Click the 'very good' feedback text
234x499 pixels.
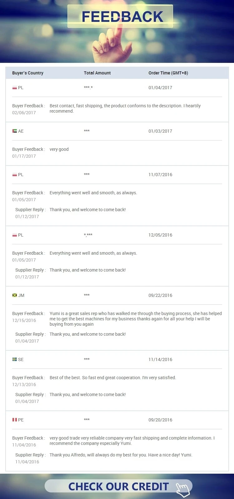(59, 149)
